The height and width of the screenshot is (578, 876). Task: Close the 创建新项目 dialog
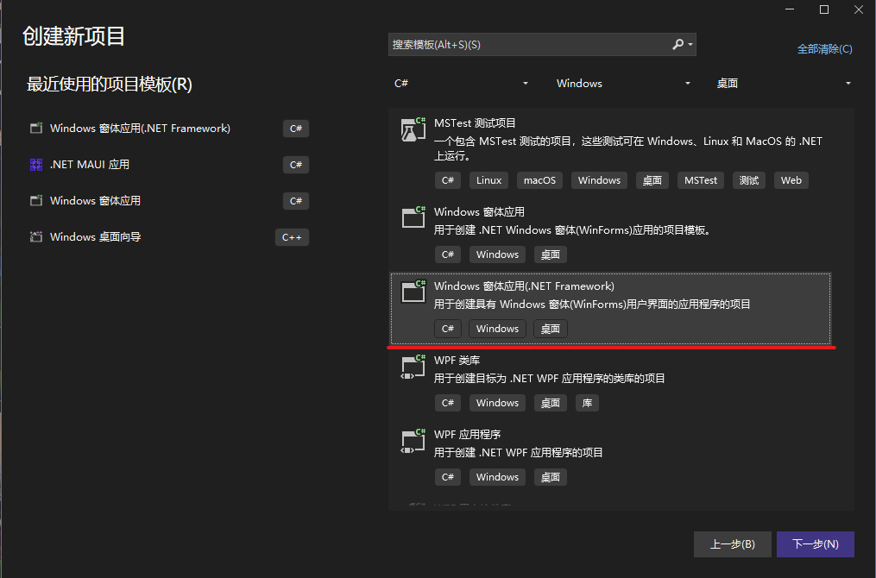pos(859,9)
